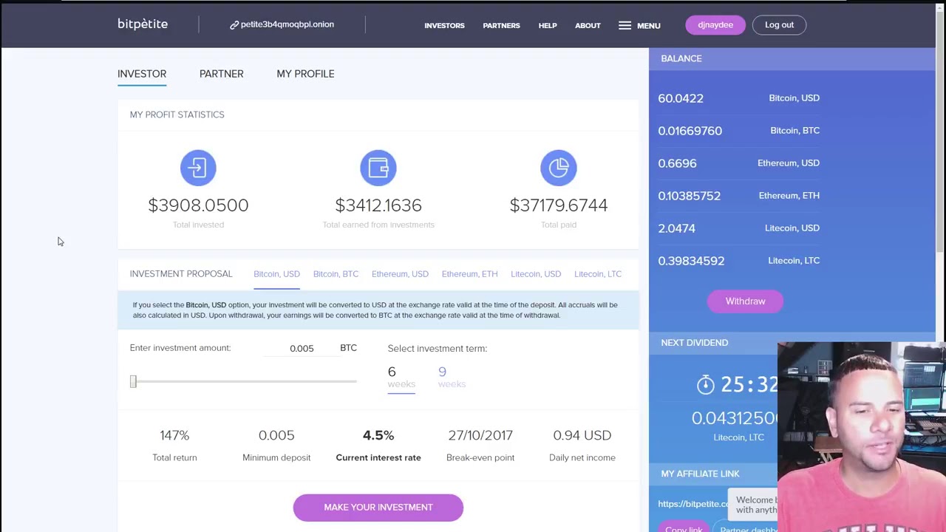
Task: Select the Bitcoin, BTC proposal tab
Action: pyautogui.click(x=336, y=274)
